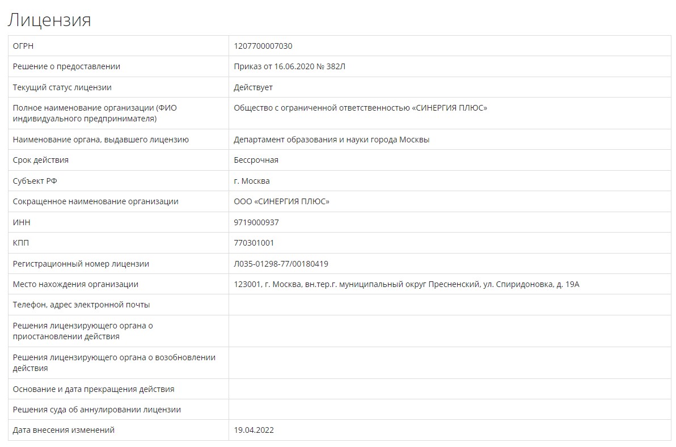
Task: Click the modification date 19.04.2022
Action: 253,430
